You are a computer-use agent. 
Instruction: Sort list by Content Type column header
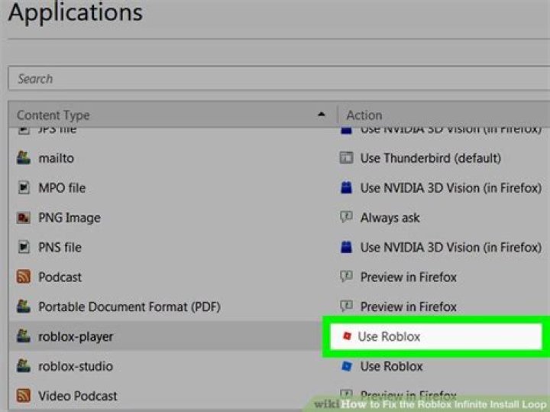click(x=53, y=115)
